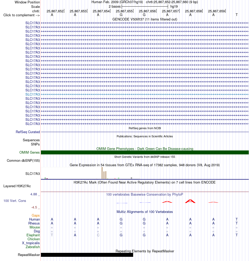The image size is (249, 261).
Task: Click 'Repeating Elements by RepeatMasker' title
Action: [x=145, y=251]
